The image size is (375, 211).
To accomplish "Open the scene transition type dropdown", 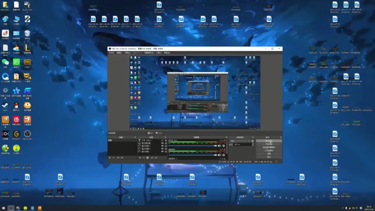I will (x=240, y=141).
